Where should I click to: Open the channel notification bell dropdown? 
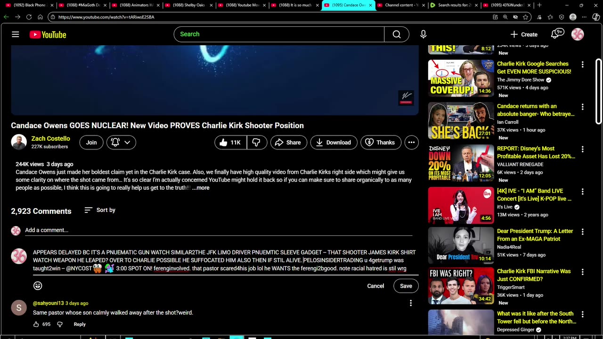(x=121, y=142)
